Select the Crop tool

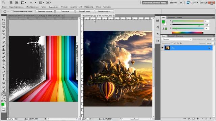coord(4,34)
